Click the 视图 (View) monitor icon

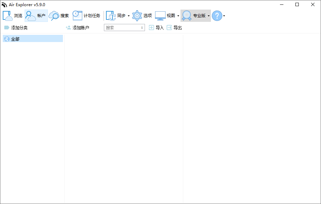pyautogui.click(x=160, y=16)
